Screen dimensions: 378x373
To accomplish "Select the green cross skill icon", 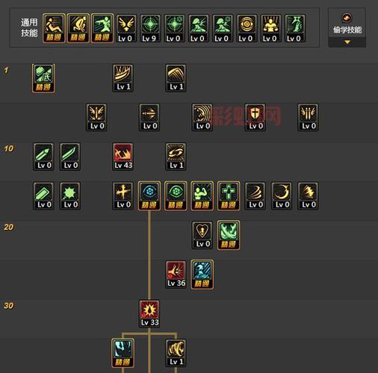I will coord(229,196).
